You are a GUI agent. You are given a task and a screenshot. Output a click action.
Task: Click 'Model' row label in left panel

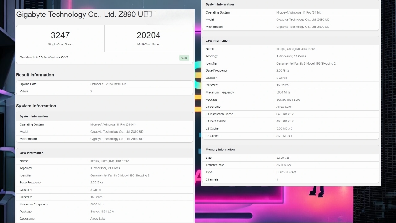24,132
